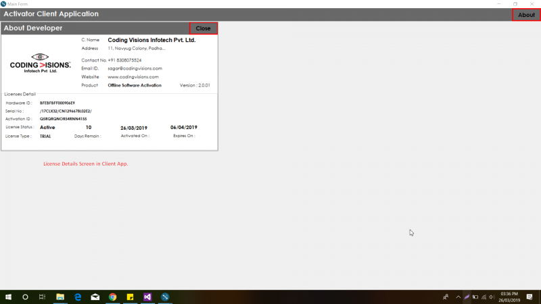This screenshot has width=541, height=304.
Task: Launch File Explorer from taskbar
Action: 60,297
